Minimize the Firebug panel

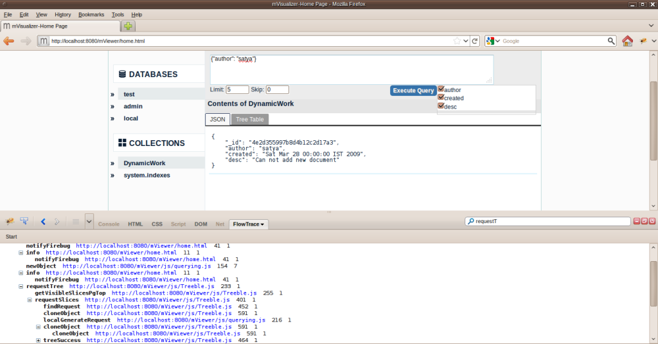coord(637,221)
